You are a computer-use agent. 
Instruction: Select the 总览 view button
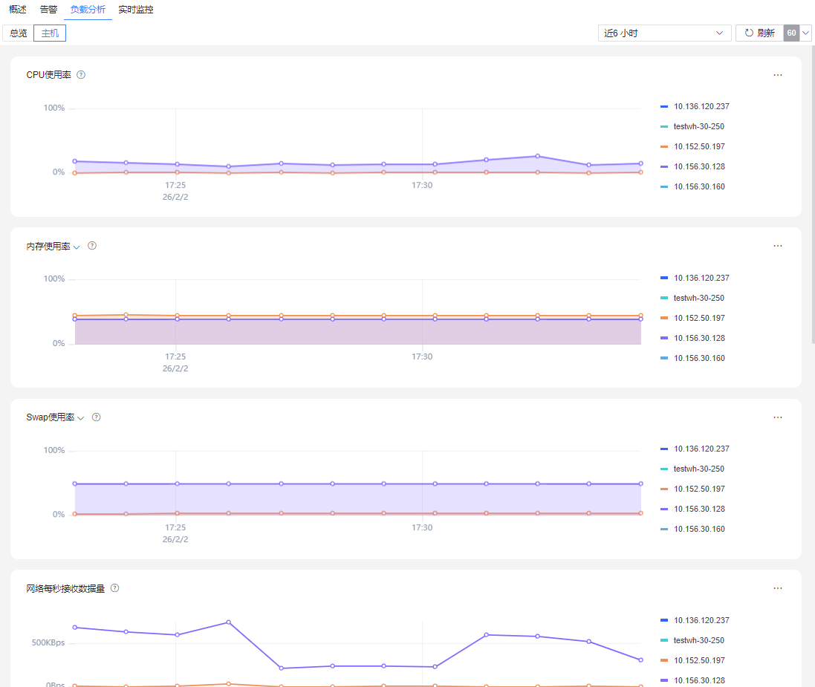[18, 33]
